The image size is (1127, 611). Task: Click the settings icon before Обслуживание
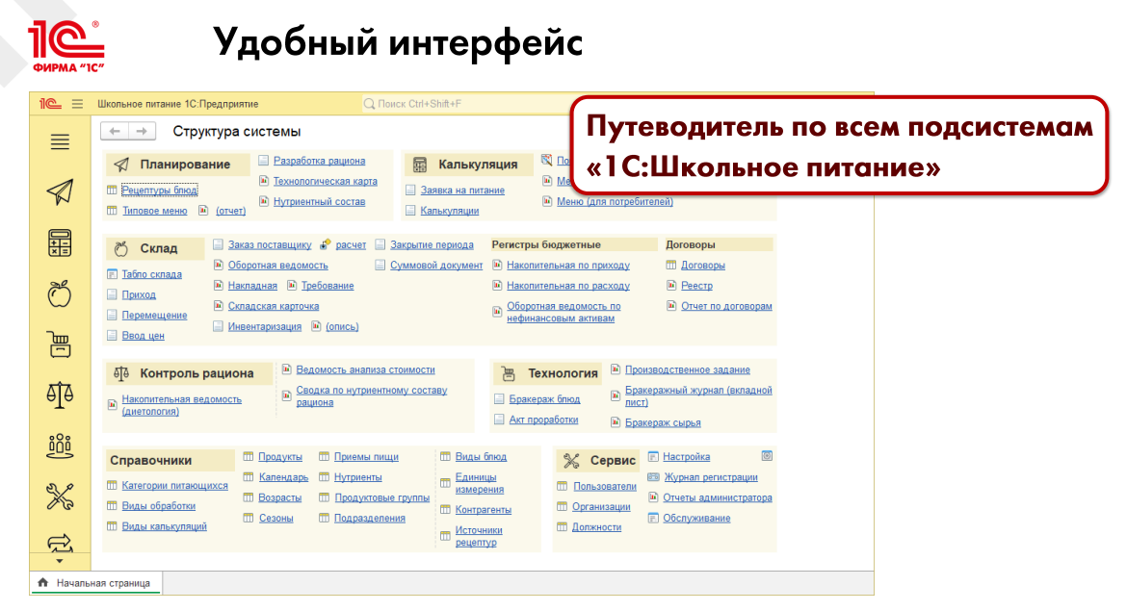click(x=653, y=518)
